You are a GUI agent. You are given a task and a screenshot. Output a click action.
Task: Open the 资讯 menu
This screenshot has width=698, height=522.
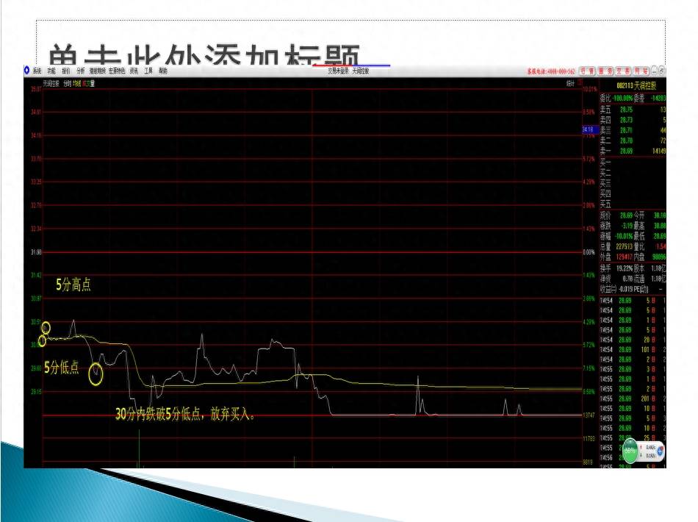(134, 71)
